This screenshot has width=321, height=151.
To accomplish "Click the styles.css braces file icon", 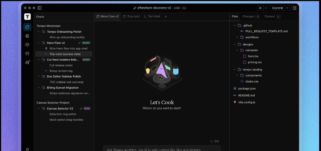I will coord(242,81).
